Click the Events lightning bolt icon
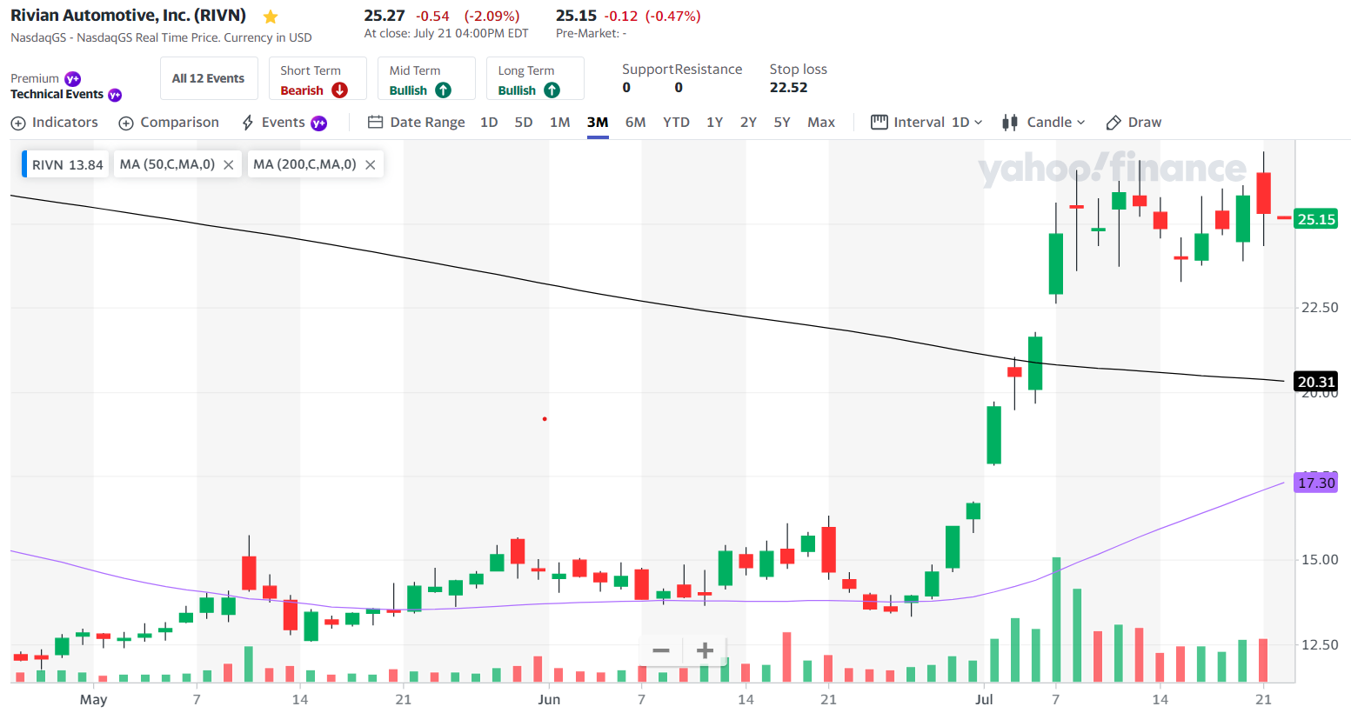 (x=248, y=123)
